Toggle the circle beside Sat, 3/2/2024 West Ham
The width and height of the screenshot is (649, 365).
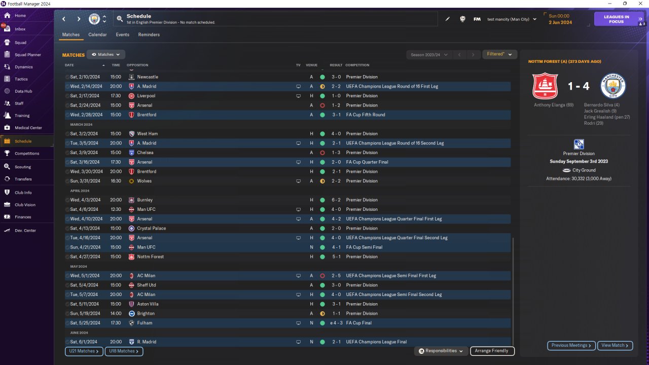(x=67, y=134)
